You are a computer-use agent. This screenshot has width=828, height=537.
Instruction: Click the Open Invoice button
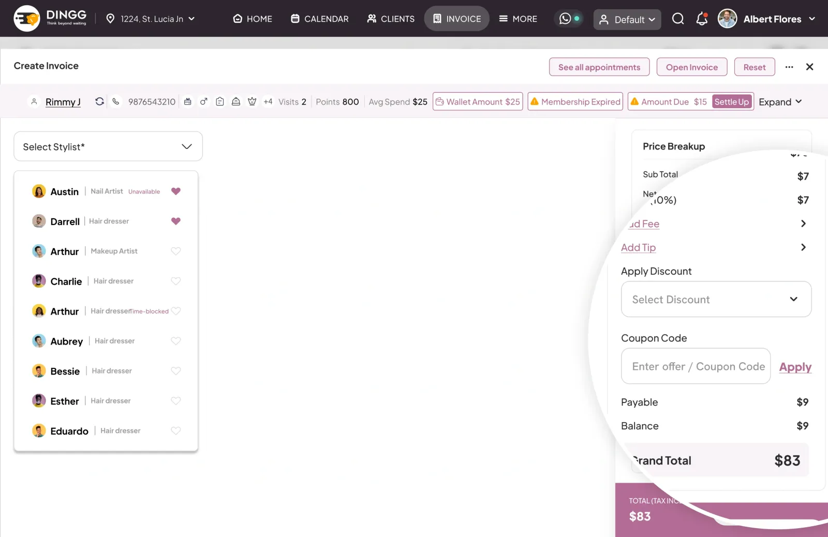692,67
